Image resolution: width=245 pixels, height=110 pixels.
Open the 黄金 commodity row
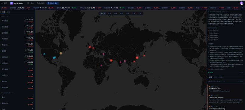click(x=17, y=97)
